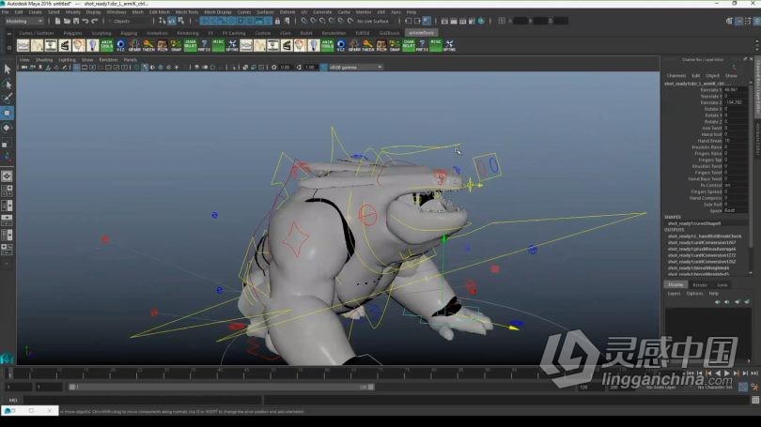Image resolution: width=761 pixels, height=427 pixels.
Task: Select the arrow Select tool in toolbox
Action: pyautogui.click(x=8, y=69)
